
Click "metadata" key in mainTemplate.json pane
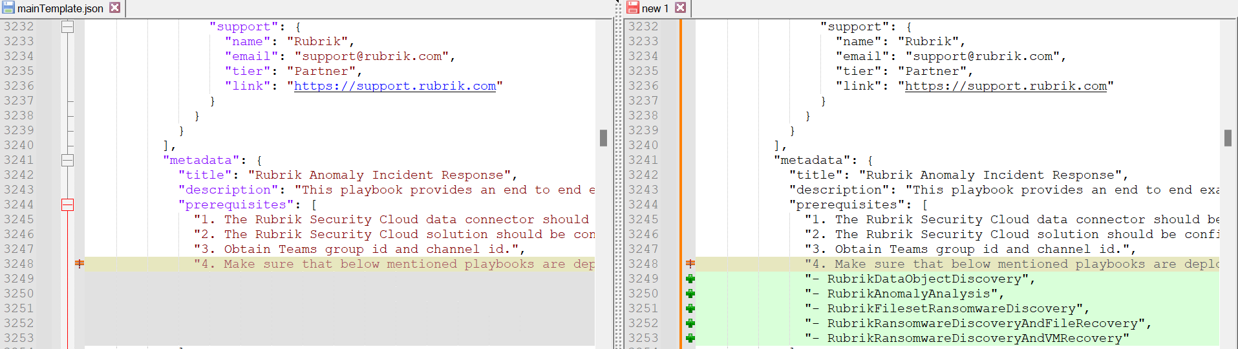pyautogui.click(x=201, y=160)
